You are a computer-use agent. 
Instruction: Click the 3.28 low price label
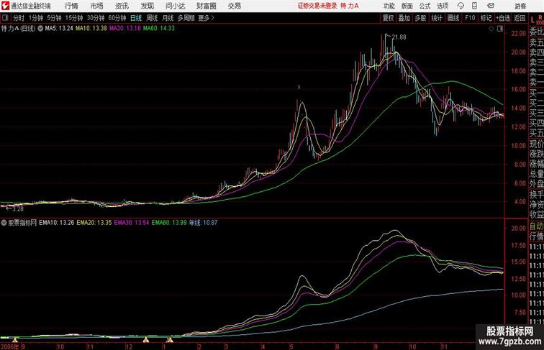coord(18,209)
